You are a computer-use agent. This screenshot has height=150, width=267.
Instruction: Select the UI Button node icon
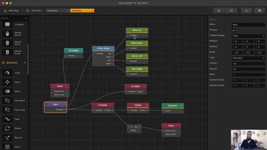pyautogui.click(x=8, y=25)
